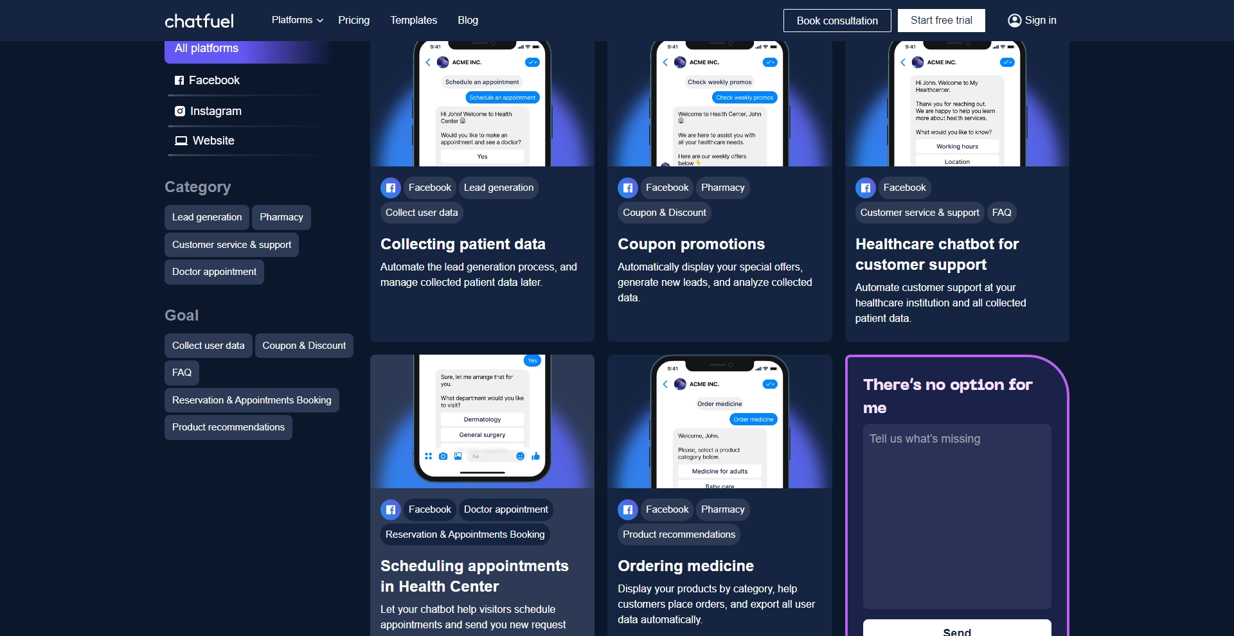Click Collect user data tag on patient data card
This screenshot has height=636, width=1234.
(422, 213)
